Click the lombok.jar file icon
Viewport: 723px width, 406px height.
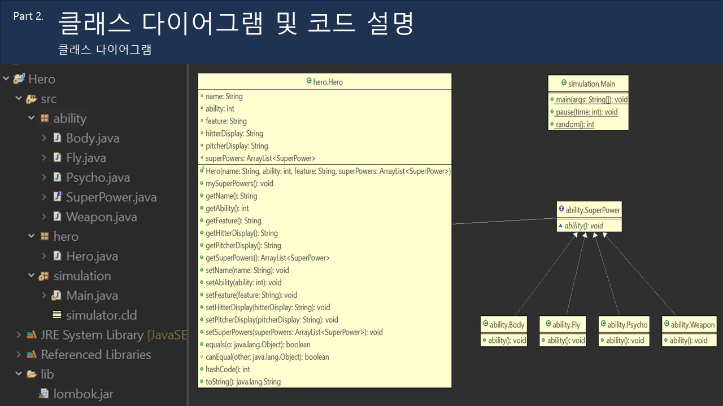point(43,394)
